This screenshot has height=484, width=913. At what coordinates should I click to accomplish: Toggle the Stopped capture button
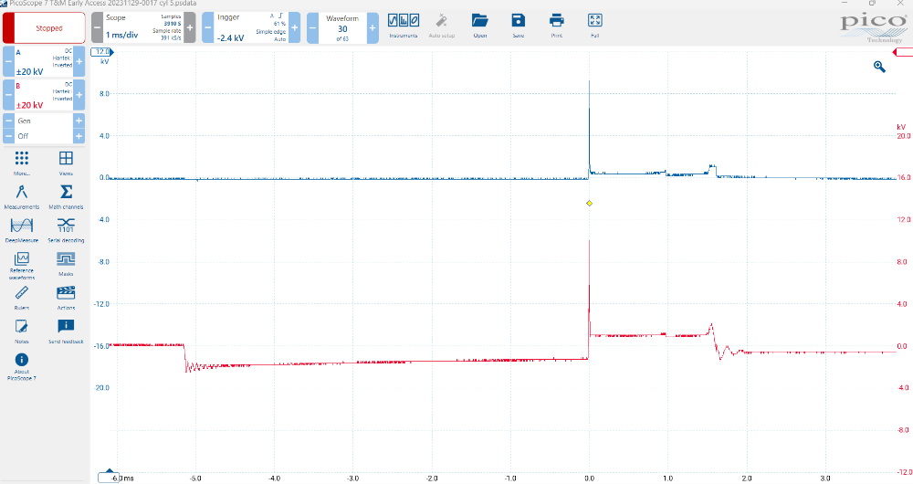click(44, 28)
